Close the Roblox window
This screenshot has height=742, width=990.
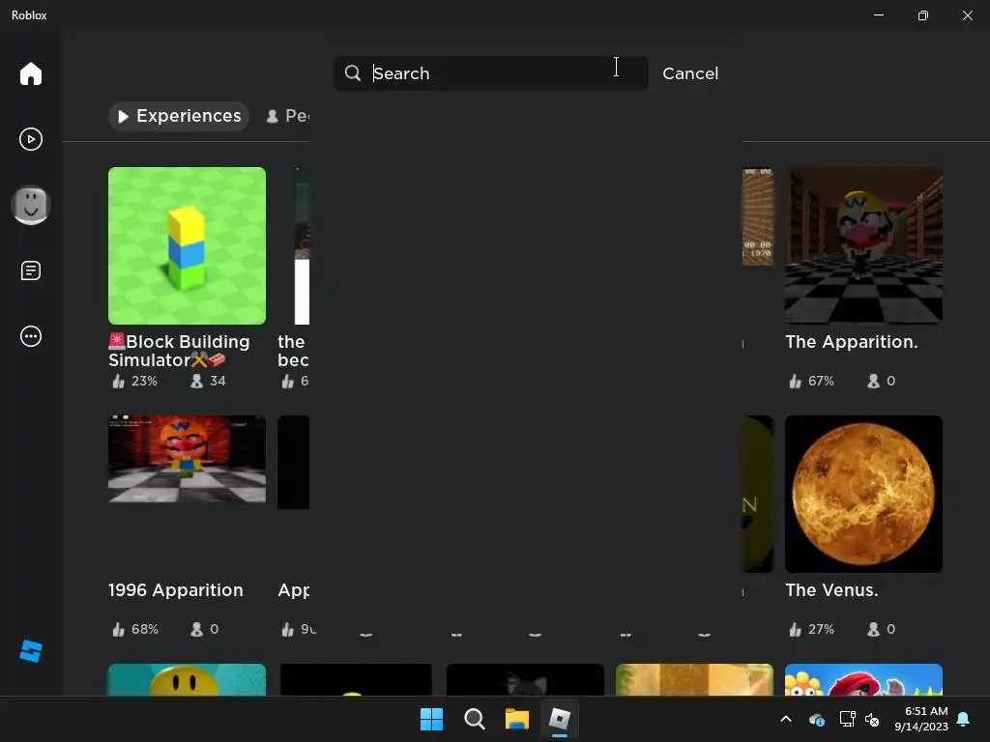[967, 15]
